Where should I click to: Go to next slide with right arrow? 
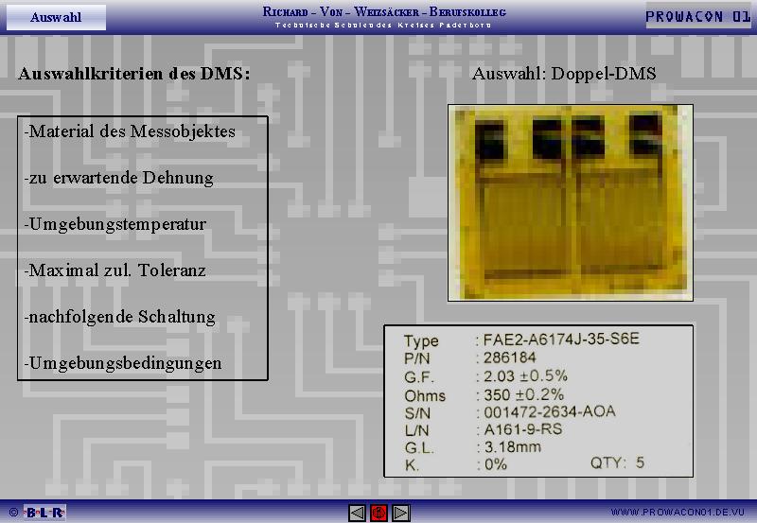coord(400,513)
